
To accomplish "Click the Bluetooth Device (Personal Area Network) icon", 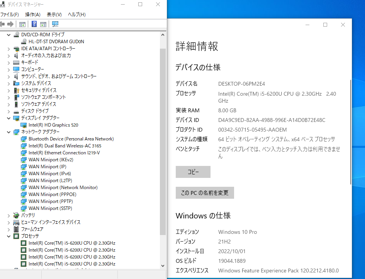I will tap(24, 139).
